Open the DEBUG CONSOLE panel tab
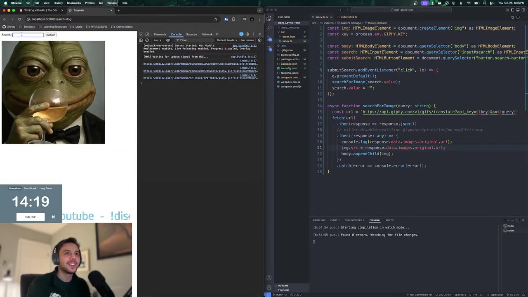The width and height of the screenshot is (528, 297). [355, 220]
